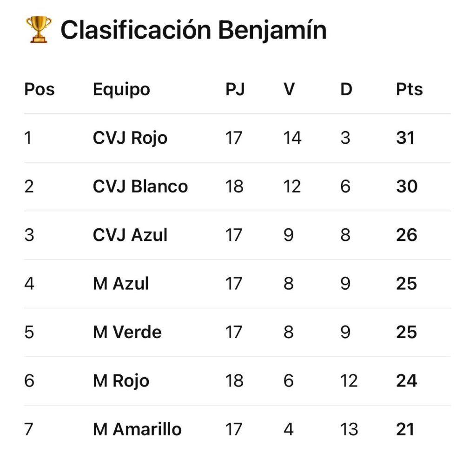Click the 14 victories cell for CVJ Rojo

click(292, 138)
